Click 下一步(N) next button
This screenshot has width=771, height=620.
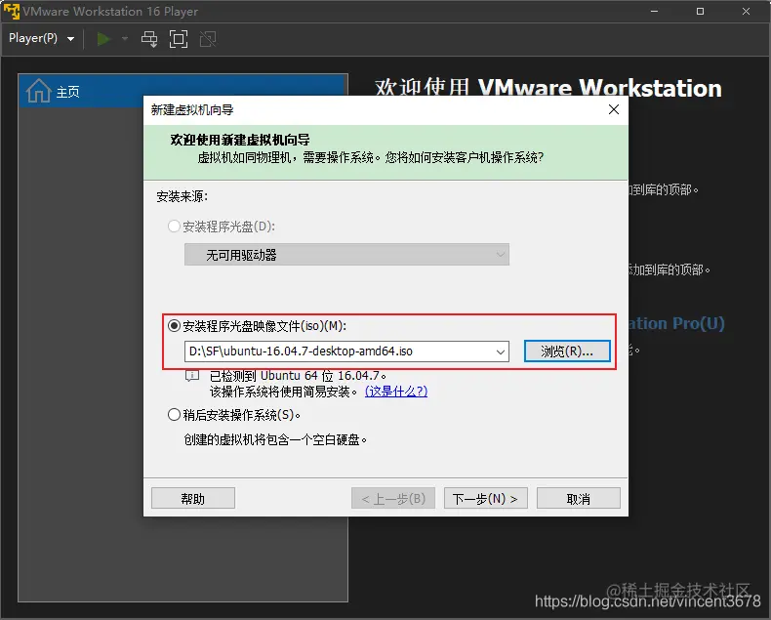click(x=486, y=499)
